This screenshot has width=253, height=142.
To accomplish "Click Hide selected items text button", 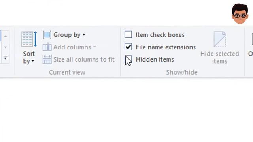I will point(220,58).
